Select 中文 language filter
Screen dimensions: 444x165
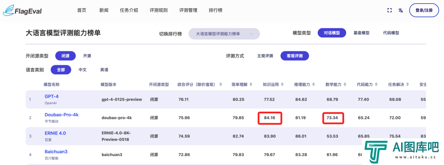(82, 70)
